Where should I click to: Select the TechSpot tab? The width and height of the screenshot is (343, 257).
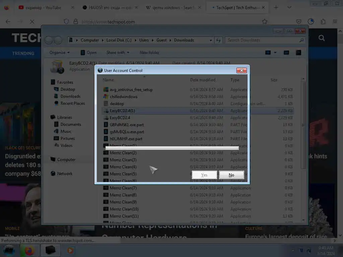click(x=237, y=8)
